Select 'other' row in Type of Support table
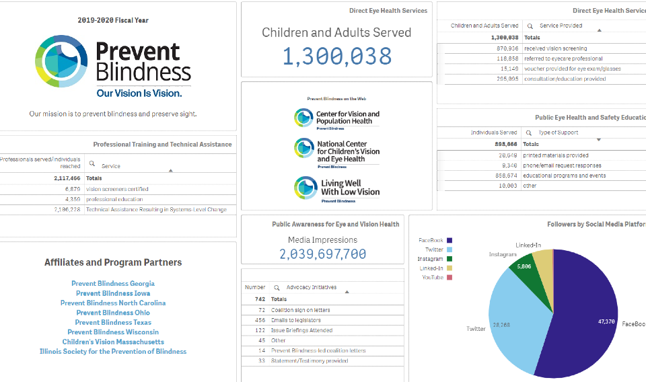Image resolution: width=646 pixels, height=382 pixels. point(541,186)
